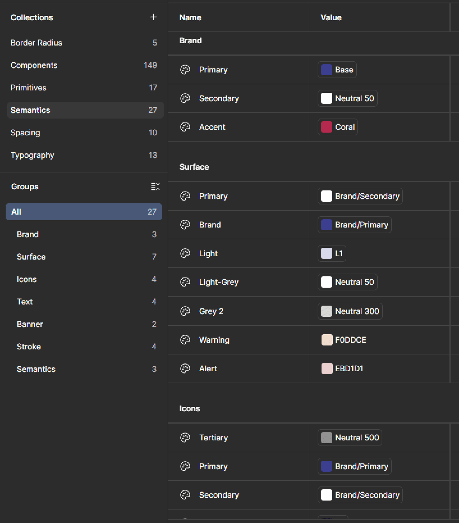Click the Icons group heading in table
Image resolution: width=459 pixels, height=523 pixels.
[190, 408]
